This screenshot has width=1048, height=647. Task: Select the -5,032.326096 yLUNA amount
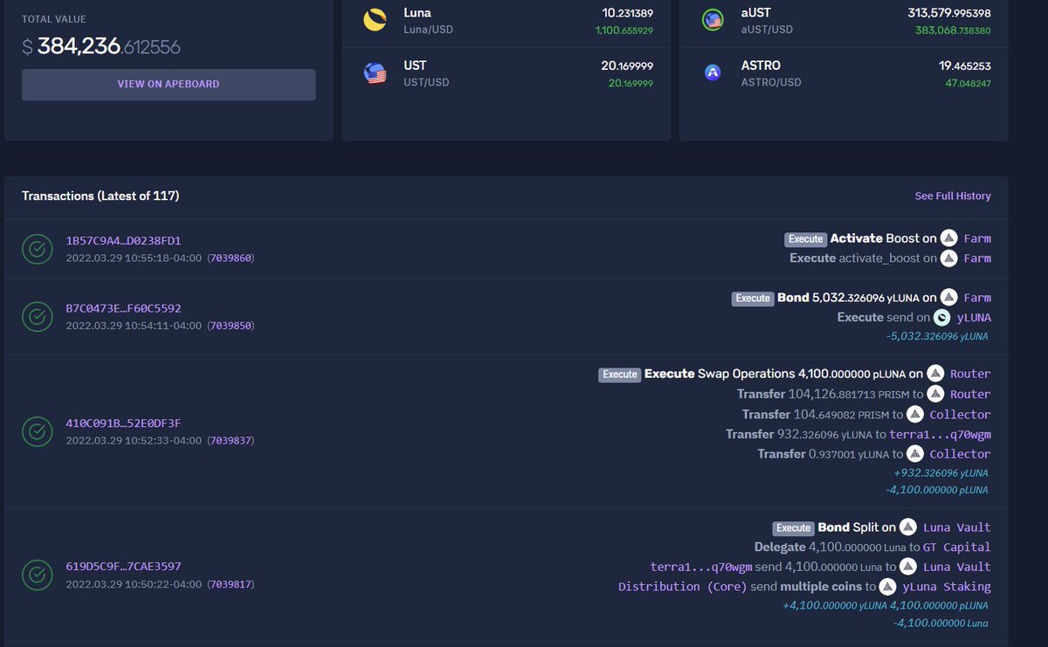(x=937, y=336)
